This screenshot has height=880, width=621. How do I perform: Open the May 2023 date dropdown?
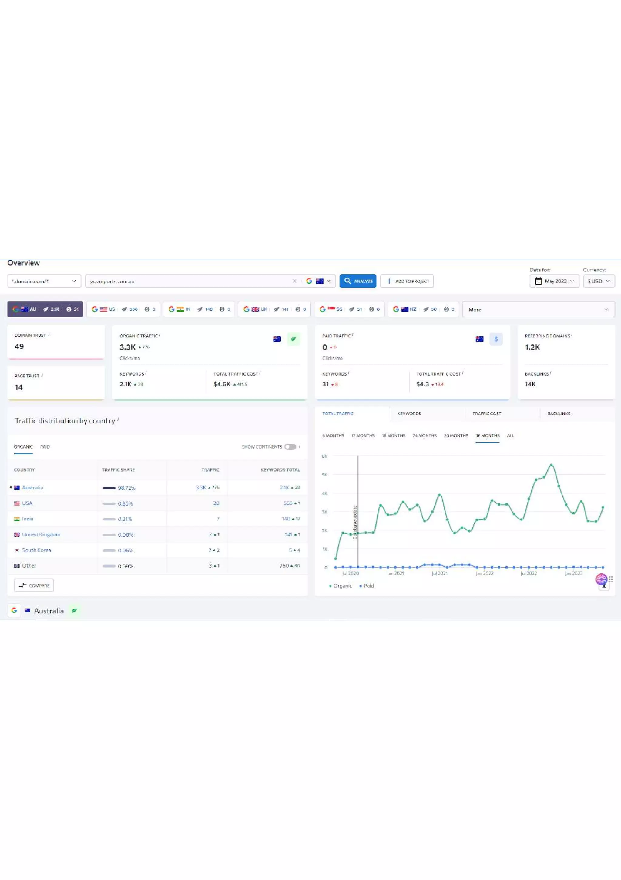point(554,281)
